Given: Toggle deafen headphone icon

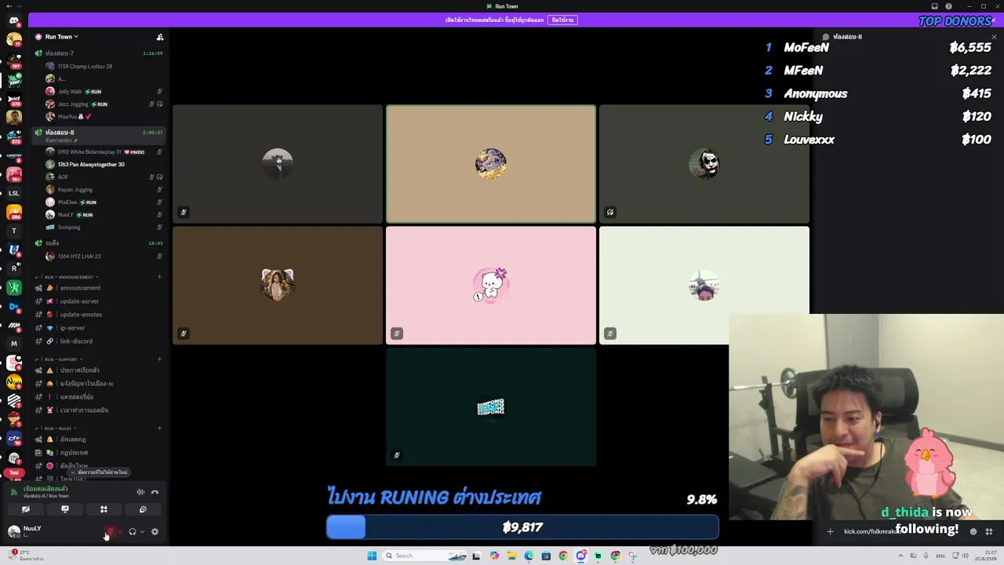Looking at the screenshot, I should 133,532.
